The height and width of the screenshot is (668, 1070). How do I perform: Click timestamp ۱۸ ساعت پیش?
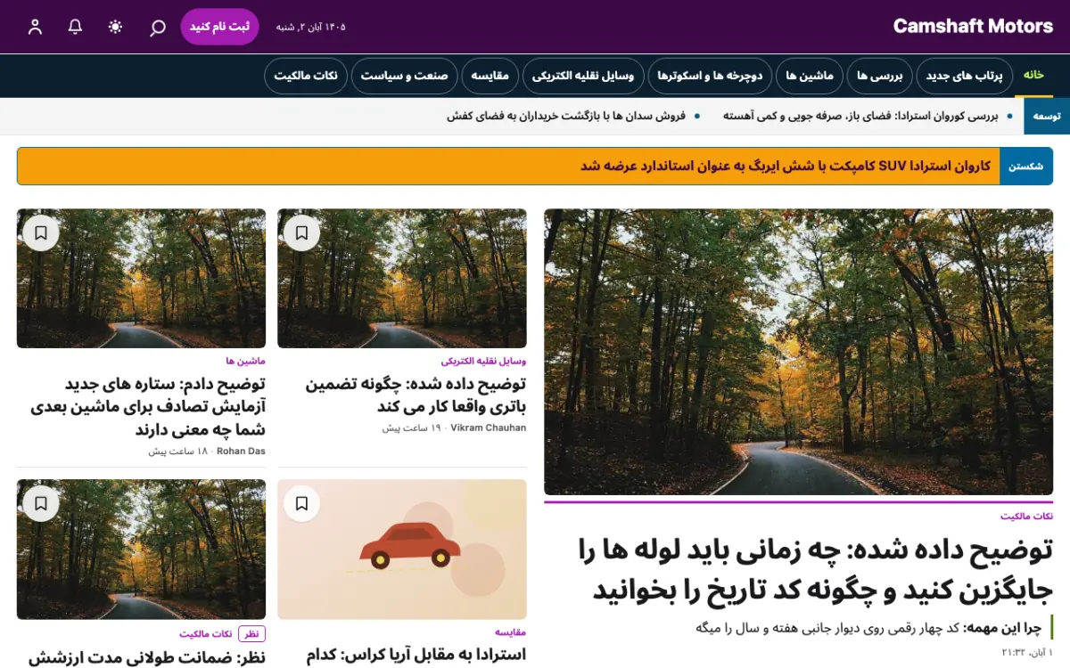click(x=177, y=452)
